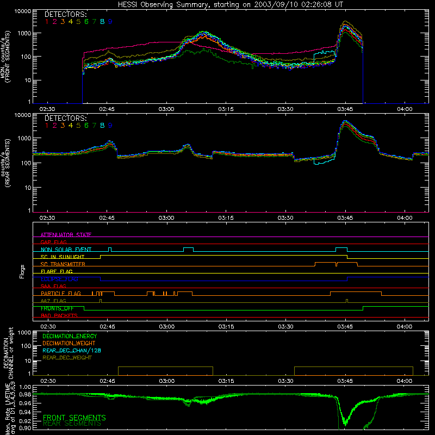Click the 02:30 tick under the front segments plot
The image size is (435, 435).
47,109
